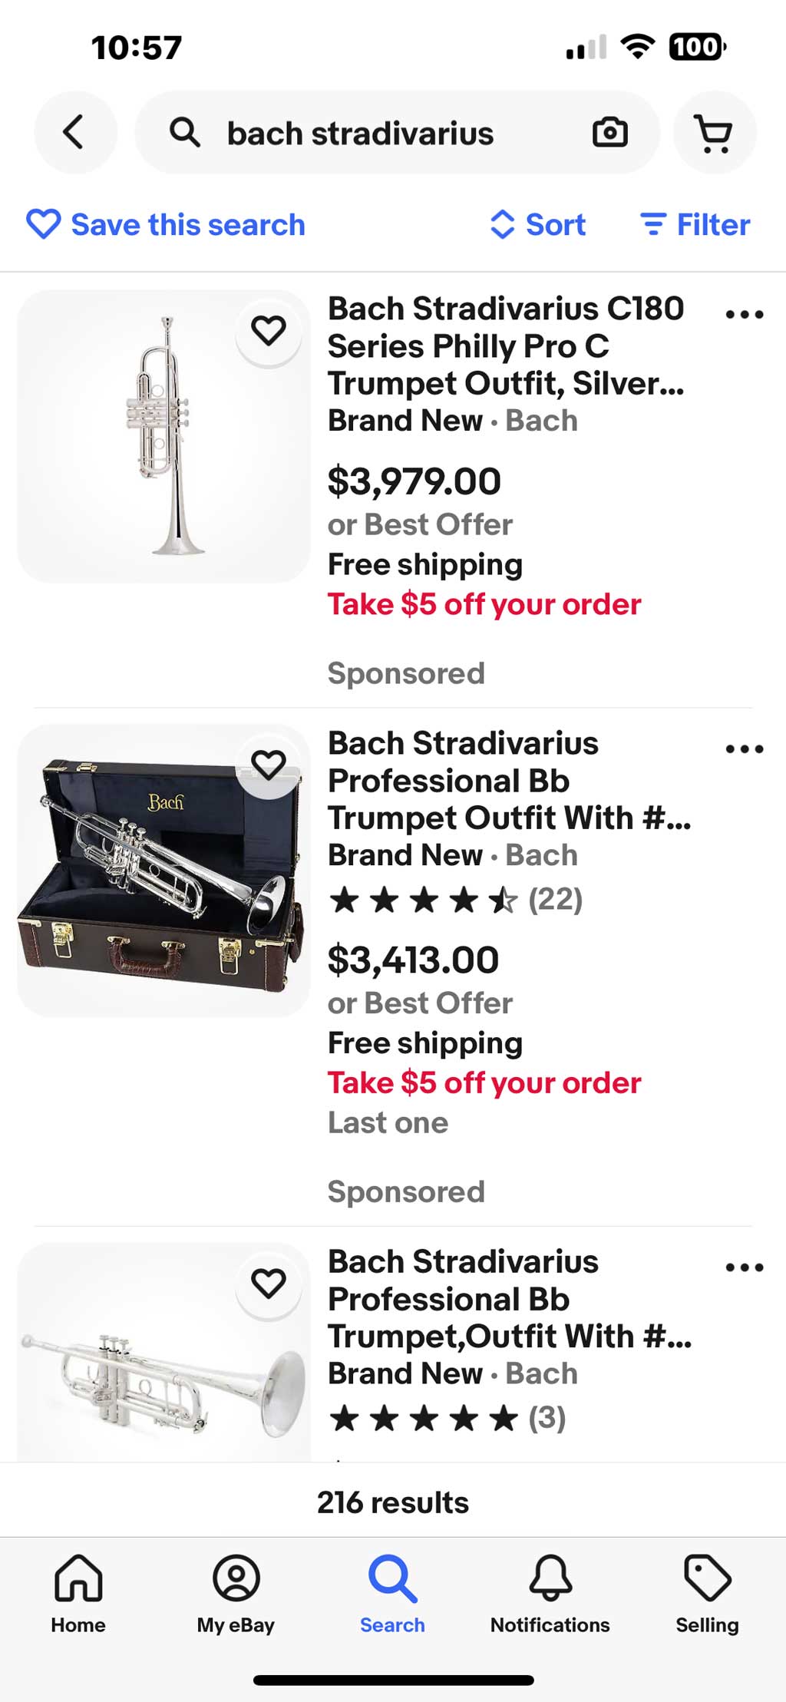786x1702 pixels.
Task: Toggle heart on third trumpet listing
Action: pos(269,1284)
